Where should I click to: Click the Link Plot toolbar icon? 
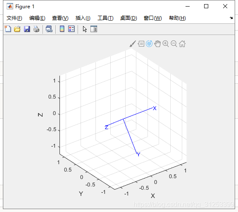point(49,29)
